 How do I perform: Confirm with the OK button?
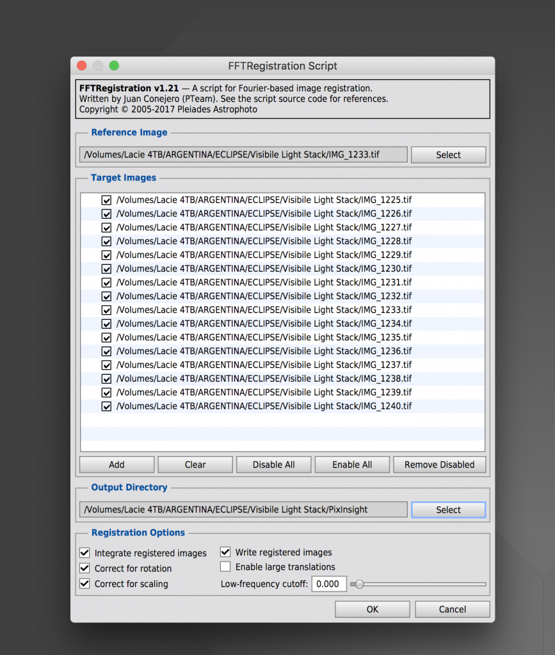[373, 609]
